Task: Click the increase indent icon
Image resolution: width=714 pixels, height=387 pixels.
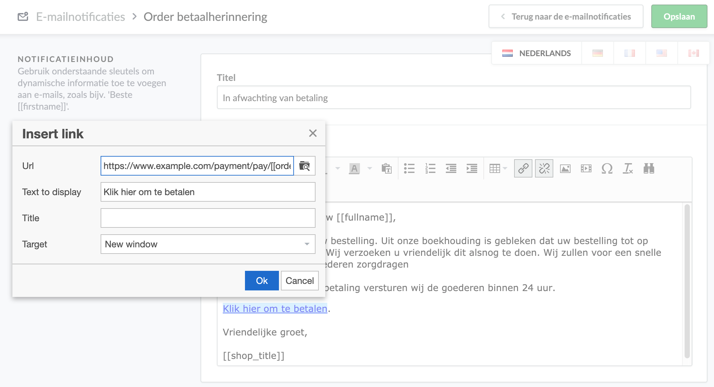Action: coord(472,168)
